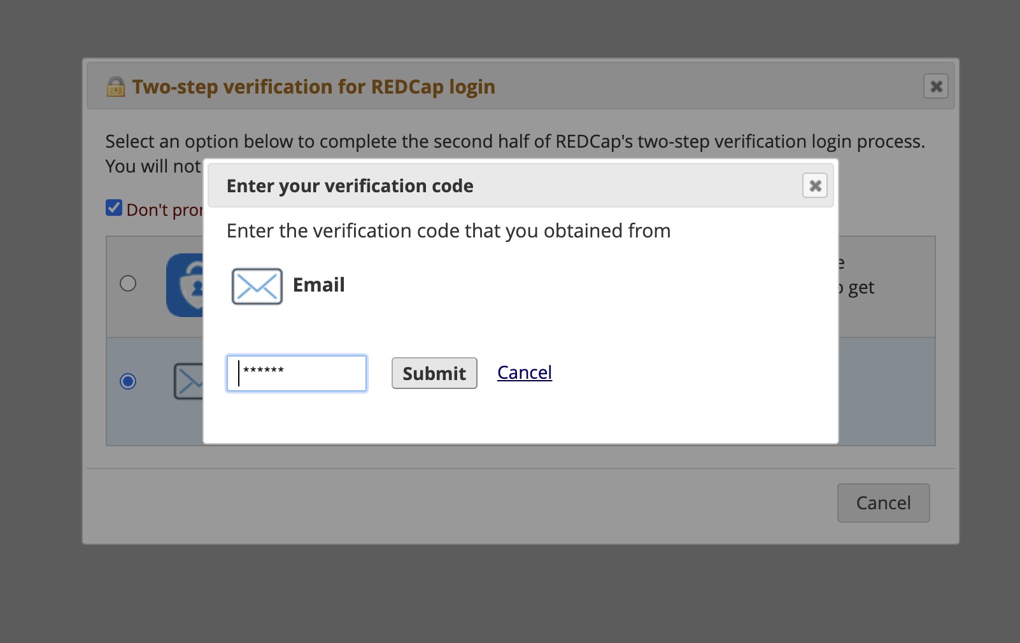1020x643 pixels.
Task: Focus the verification code input field
Action: 296,373
